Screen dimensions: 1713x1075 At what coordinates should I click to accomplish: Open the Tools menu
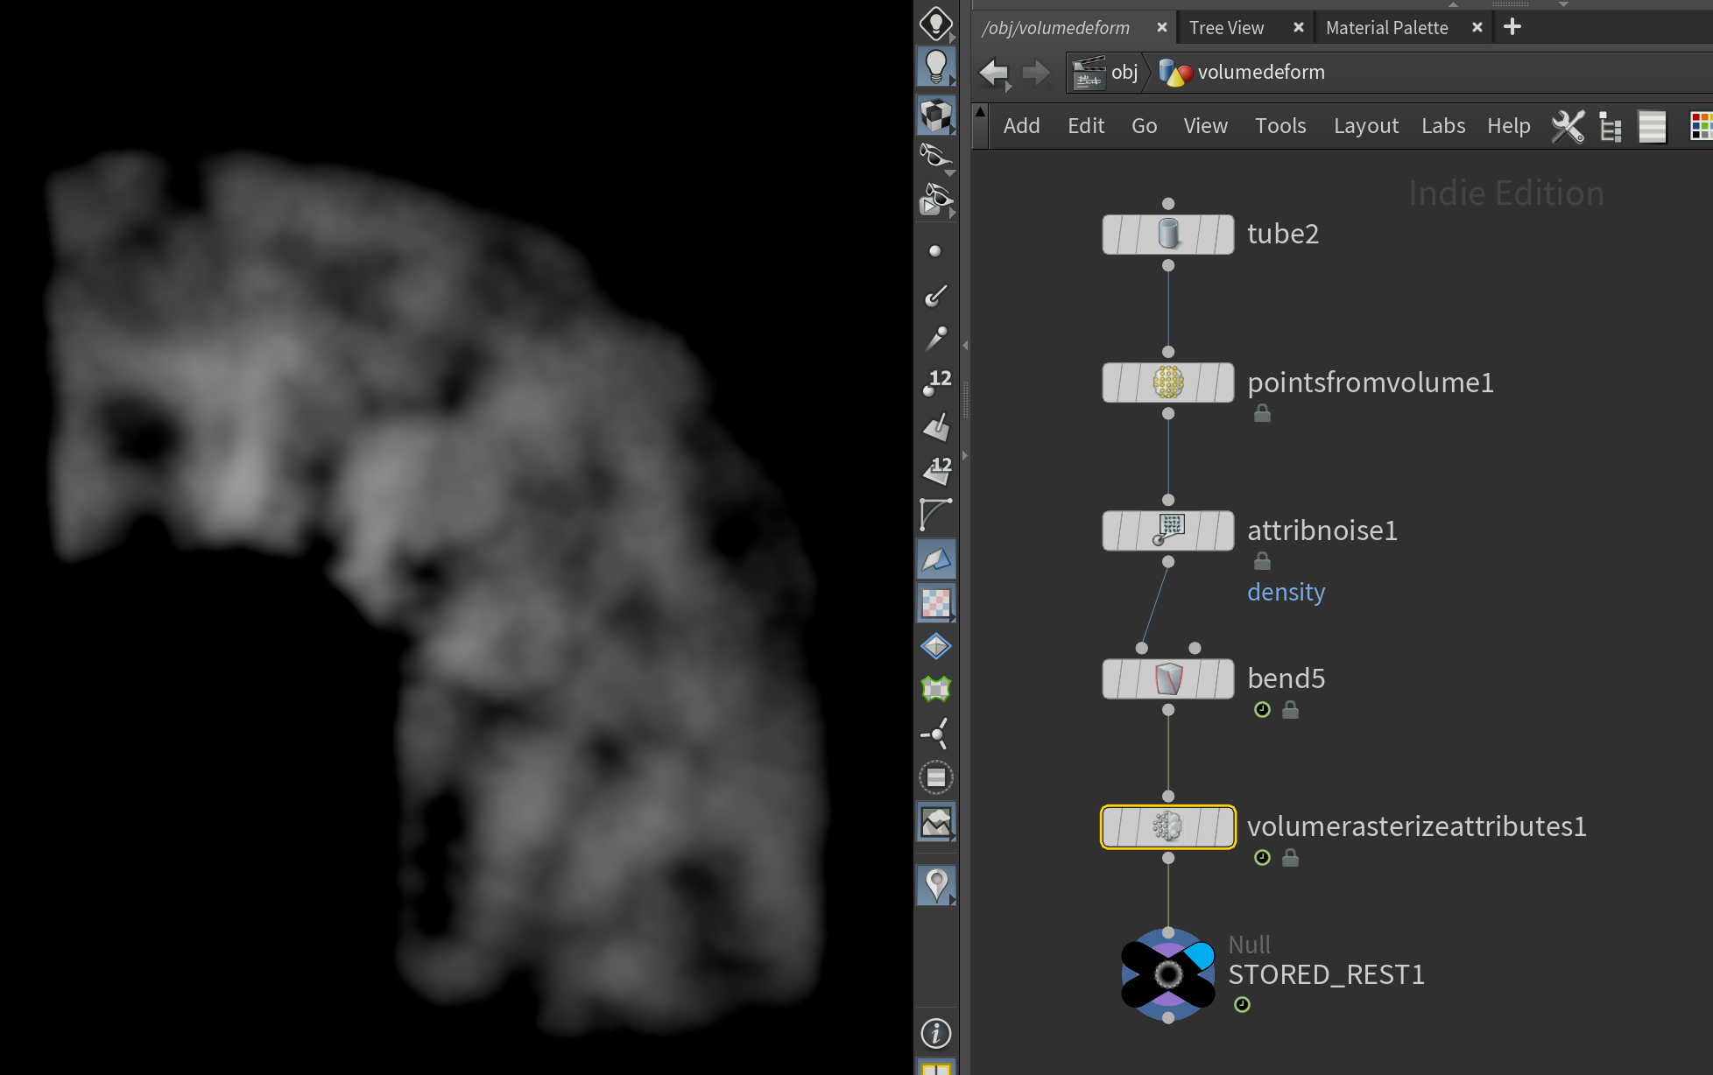[x=1279, y=126]
